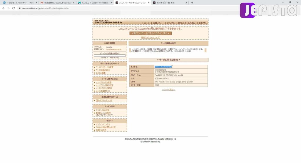Click the IPアドレス value cell
Screen dimensions: 301x163
coord(181,71)
